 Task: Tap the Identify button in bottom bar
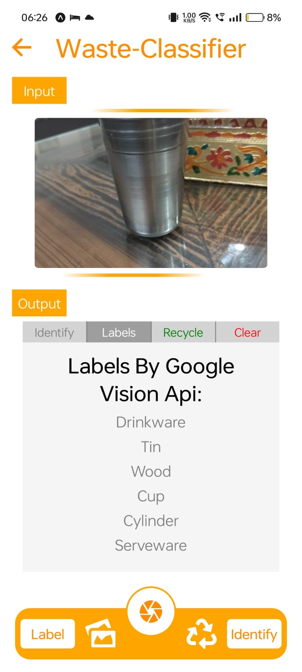pyautogui.click(x=254, y=634)
